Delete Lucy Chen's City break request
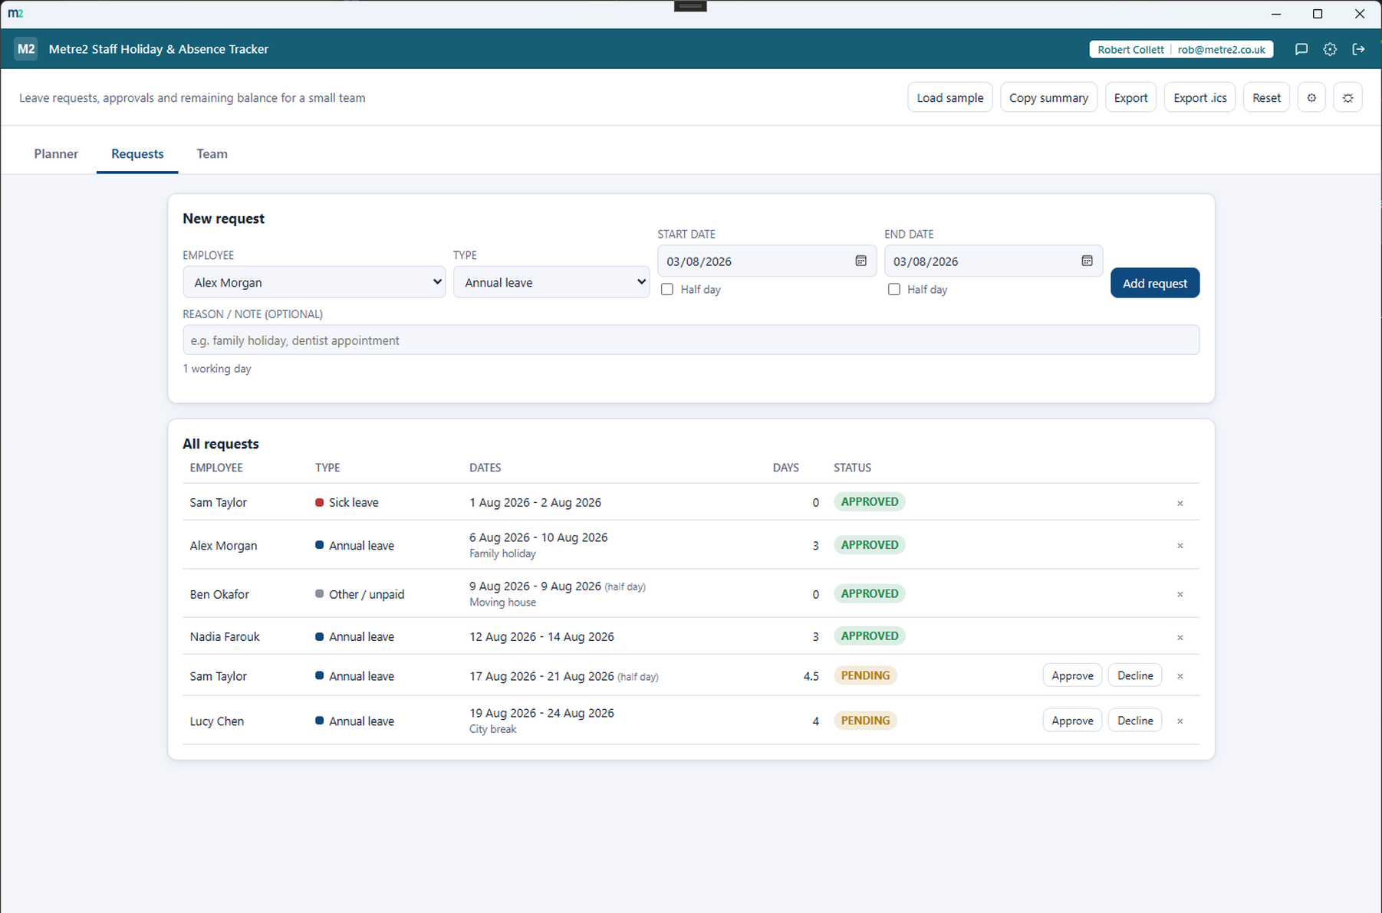Screen dimensions: 1382x913 tap(1180, 721)
